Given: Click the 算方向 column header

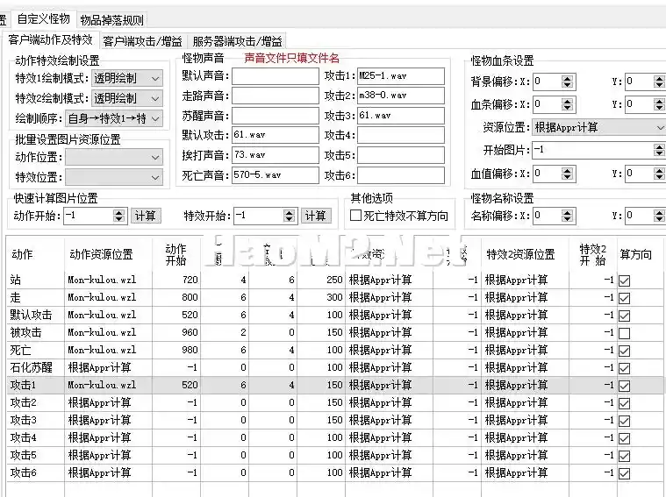Looking at the screenshot, I should click(x=635, y=254).
